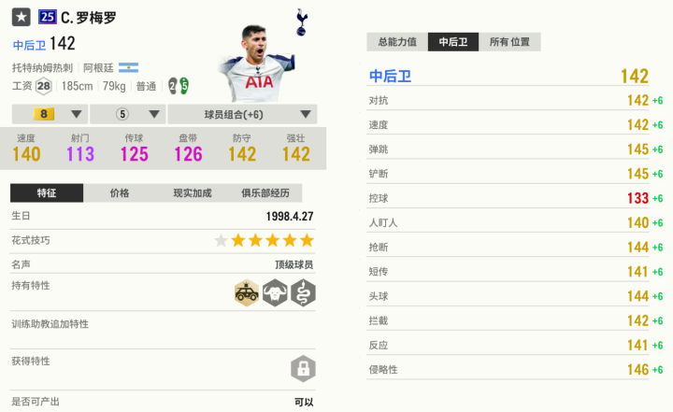Expand the 球员组合(+6) dropdown

click(241, 114)
